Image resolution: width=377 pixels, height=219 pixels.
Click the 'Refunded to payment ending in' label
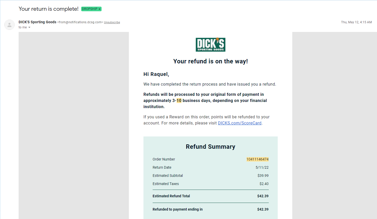point(178,209)
